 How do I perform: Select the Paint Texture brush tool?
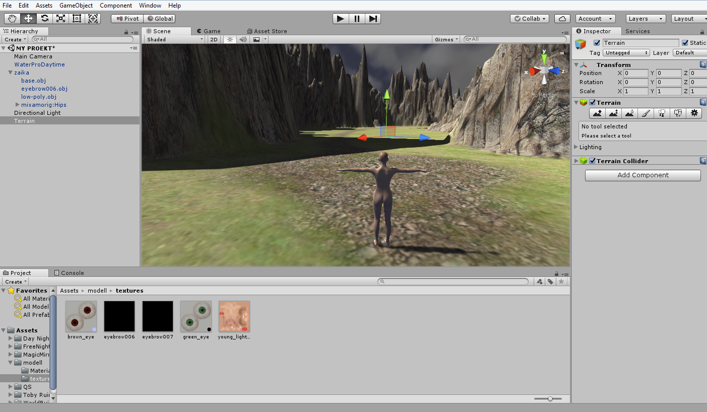[646, 113]
